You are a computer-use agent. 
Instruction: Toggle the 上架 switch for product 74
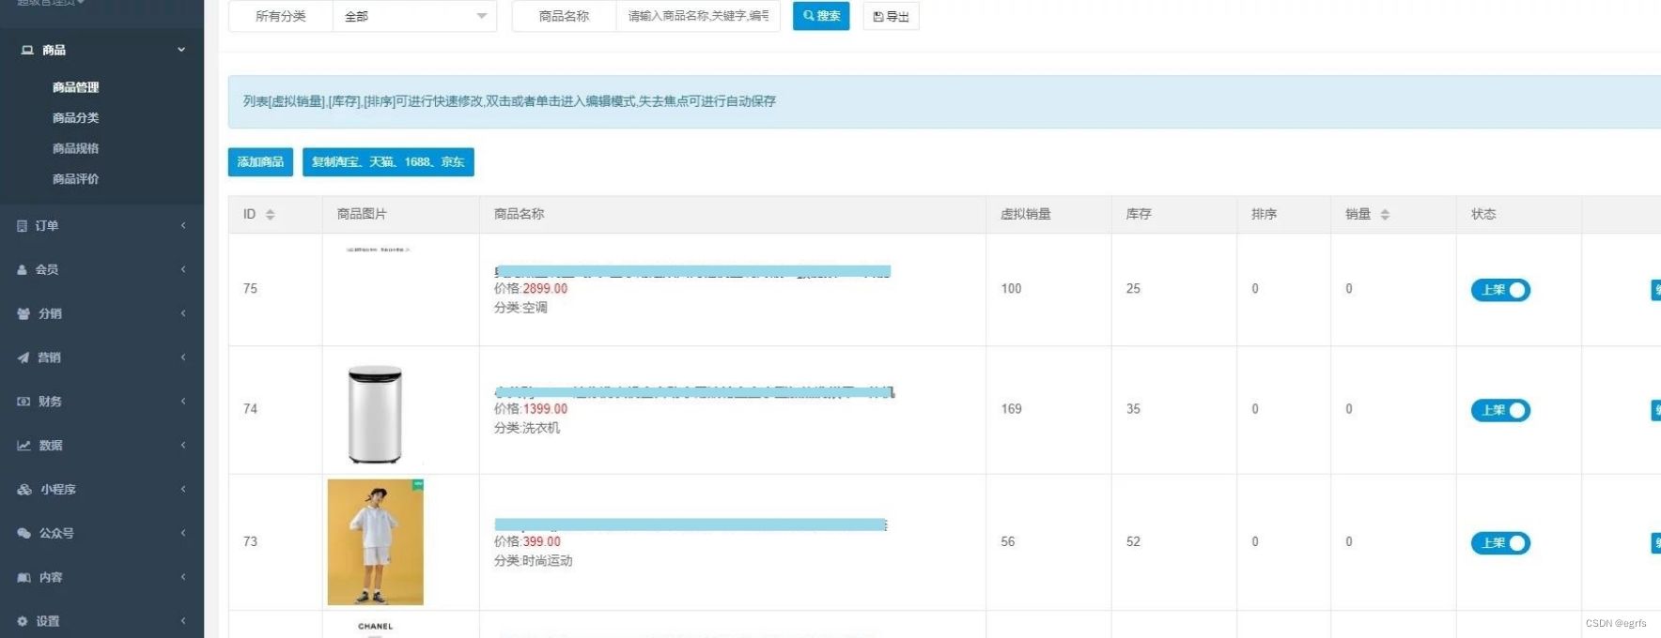(x=1500, y=411)
